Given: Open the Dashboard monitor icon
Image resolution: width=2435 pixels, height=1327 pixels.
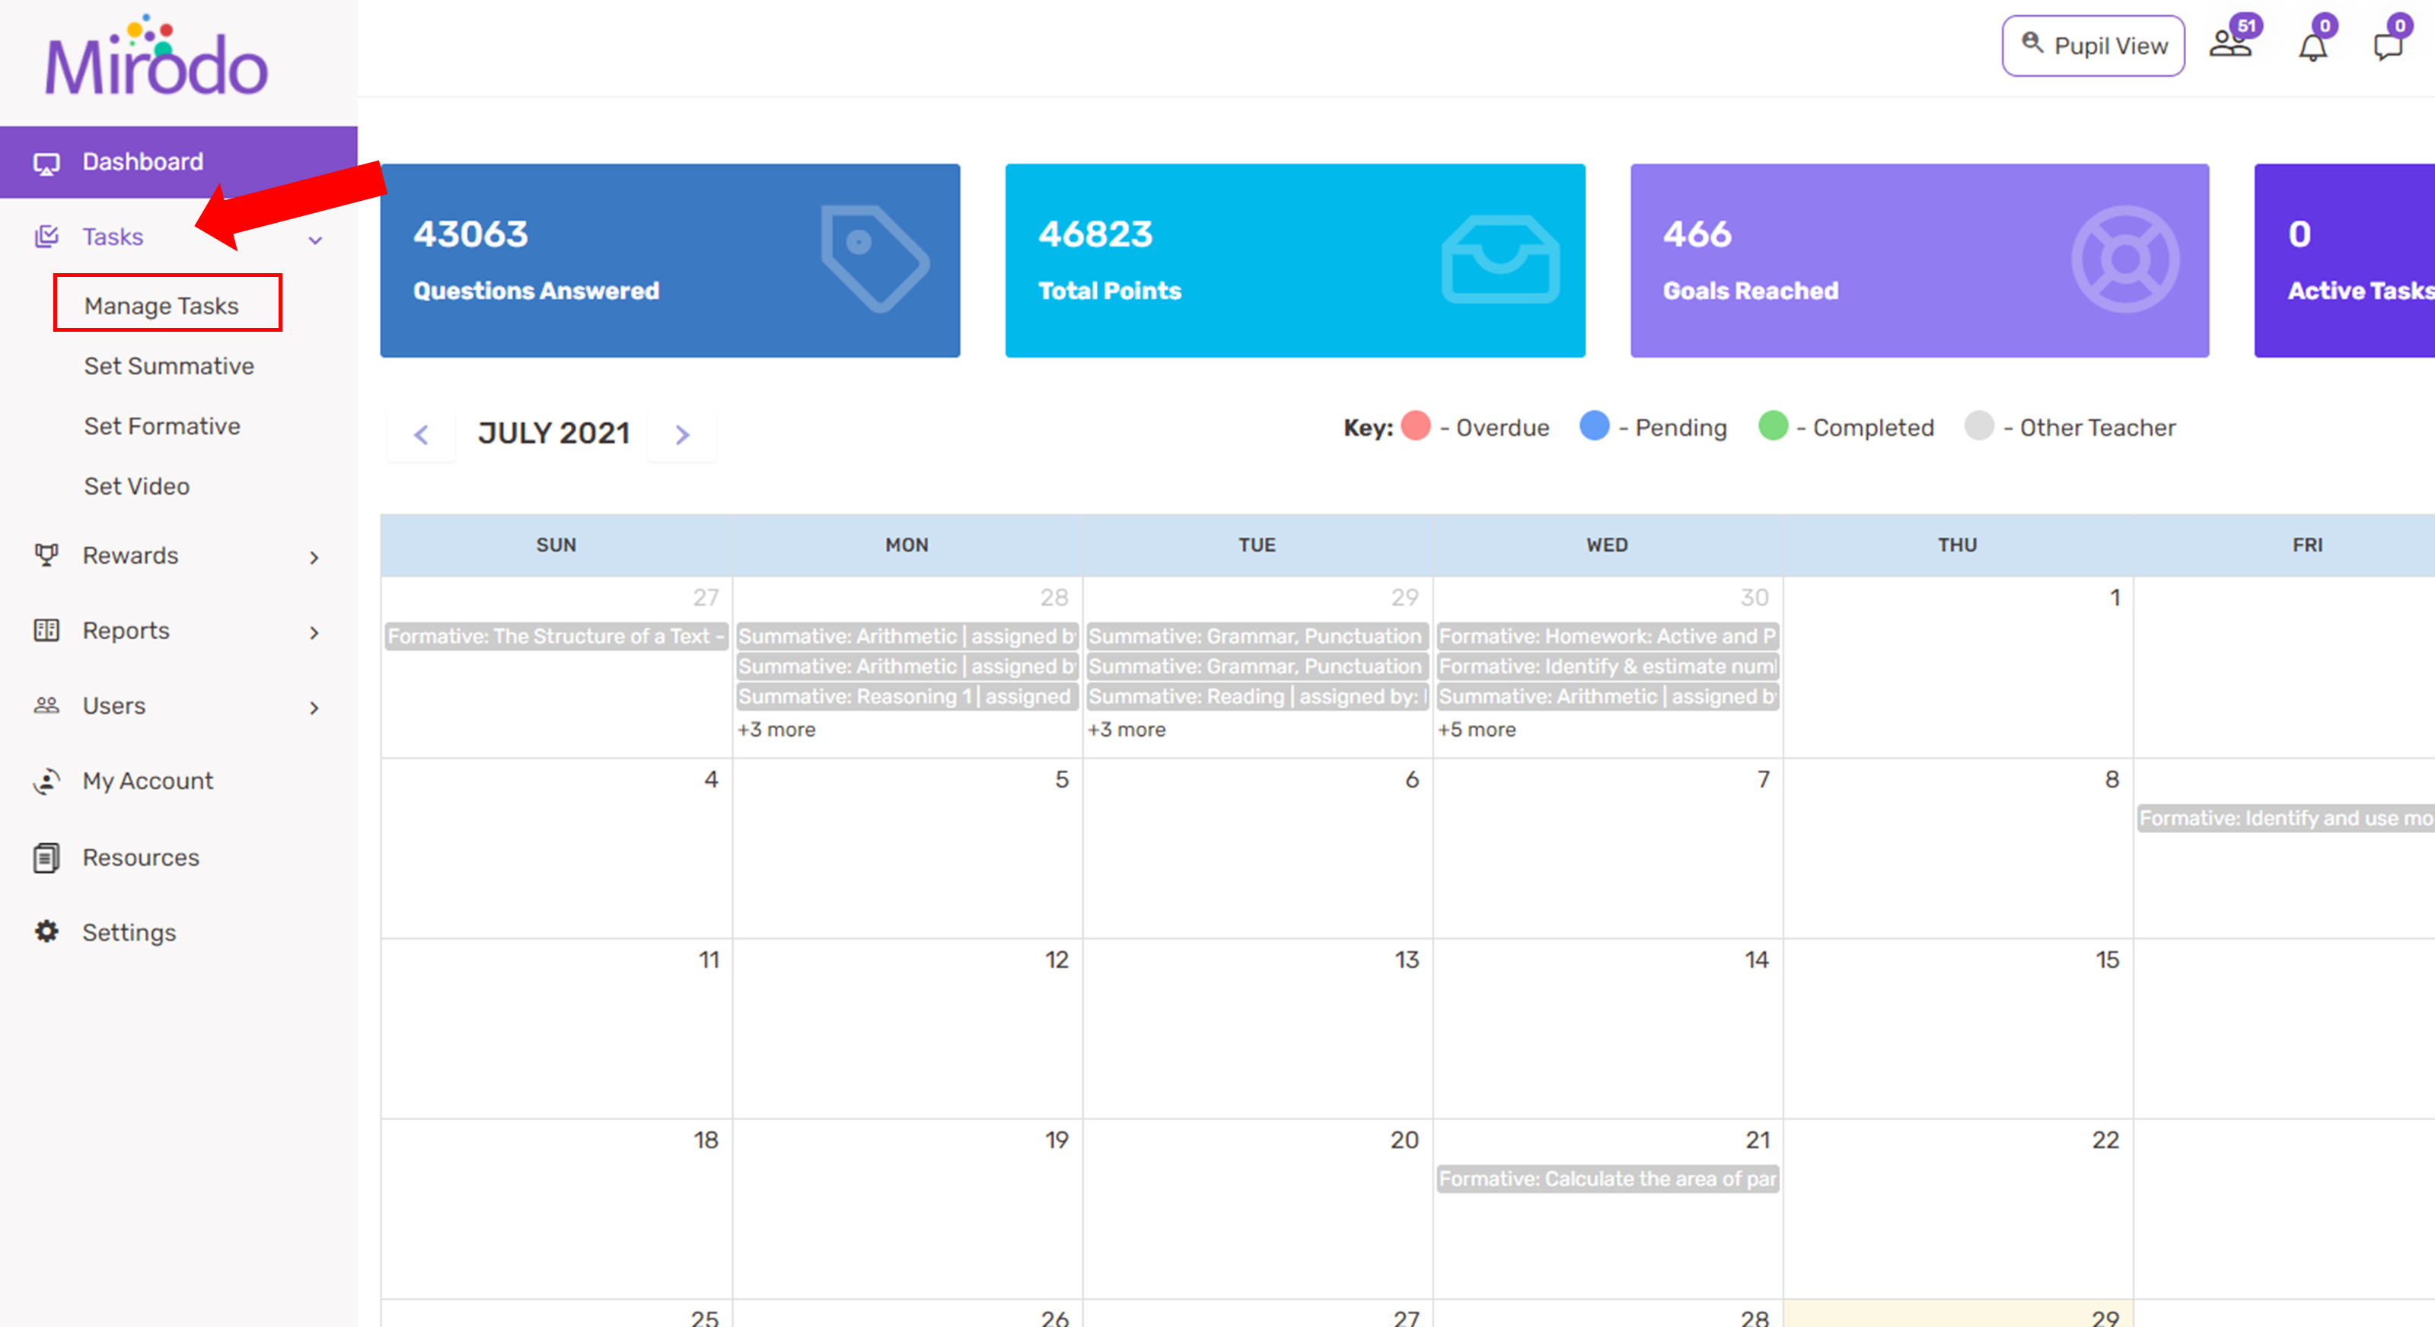Looking at the screenshot, I should click(46, 163).
